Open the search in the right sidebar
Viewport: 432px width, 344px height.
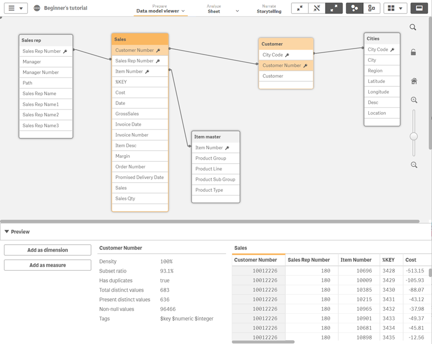coord(413,27)
